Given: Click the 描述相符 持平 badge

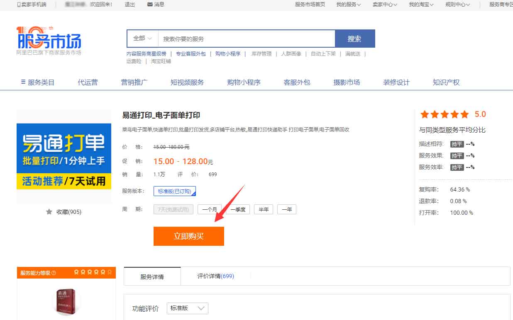Looking at the screenshot, I should coord(457,144).
